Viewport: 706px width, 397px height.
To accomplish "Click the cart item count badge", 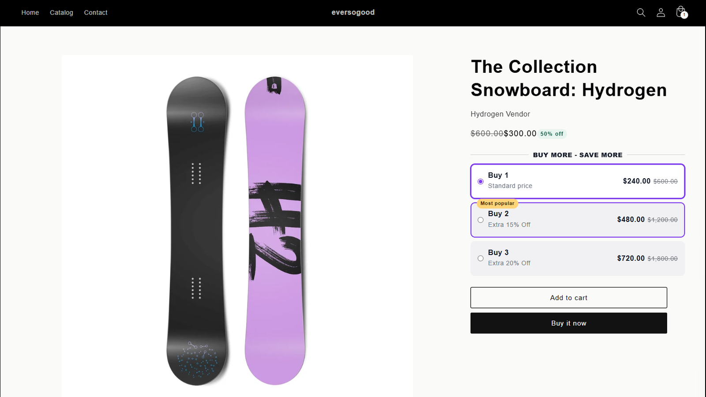I will tap(684, 15).
